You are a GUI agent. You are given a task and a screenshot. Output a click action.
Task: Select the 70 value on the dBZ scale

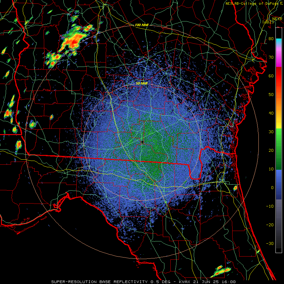[x=271, y=57]
